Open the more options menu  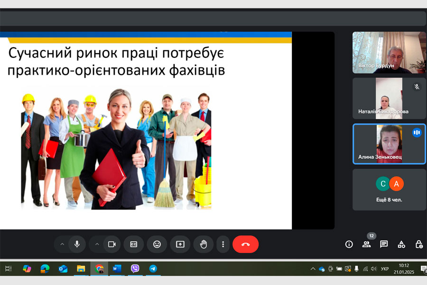coord(223,244)
